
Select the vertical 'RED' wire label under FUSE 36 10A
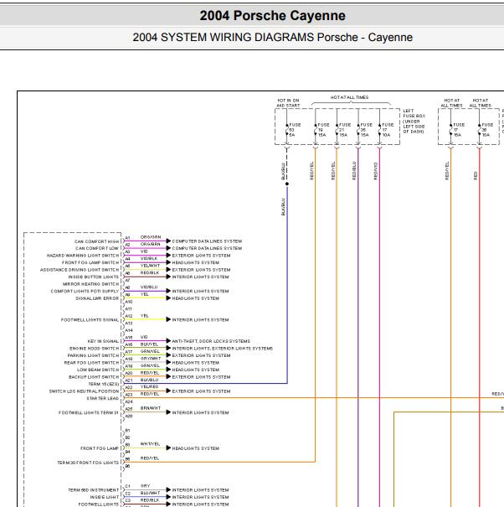coord(476,176)
